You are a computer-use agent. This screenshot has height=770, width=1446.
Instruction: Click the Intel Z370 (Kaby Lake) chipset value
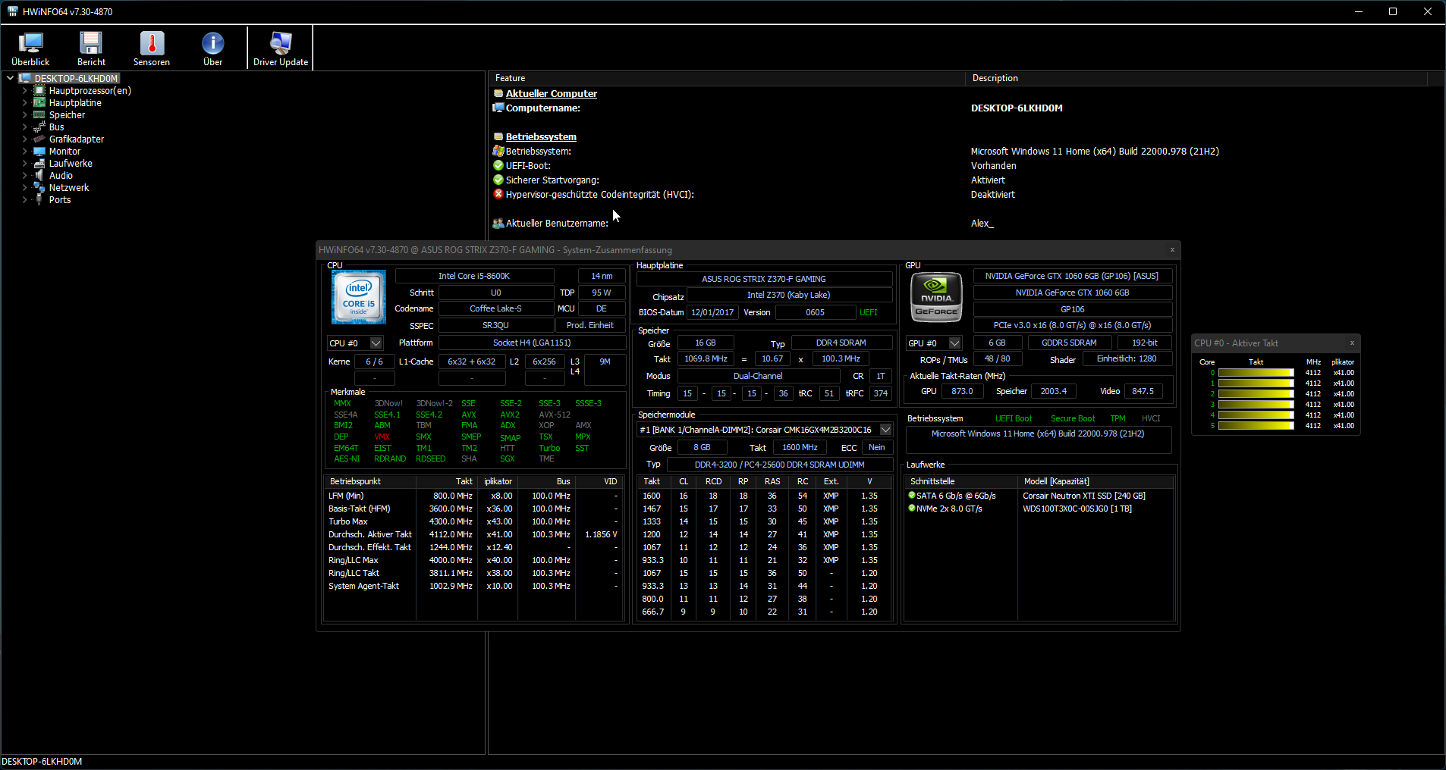pos(789,295)
